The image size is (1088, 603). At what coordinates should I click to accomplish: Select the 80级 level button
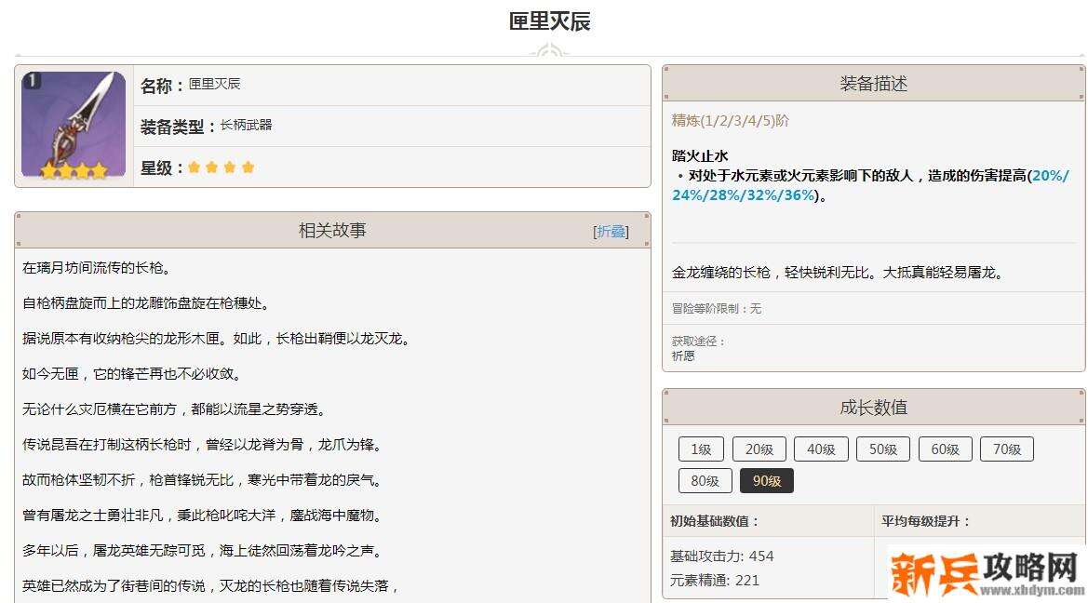(705, 480)
